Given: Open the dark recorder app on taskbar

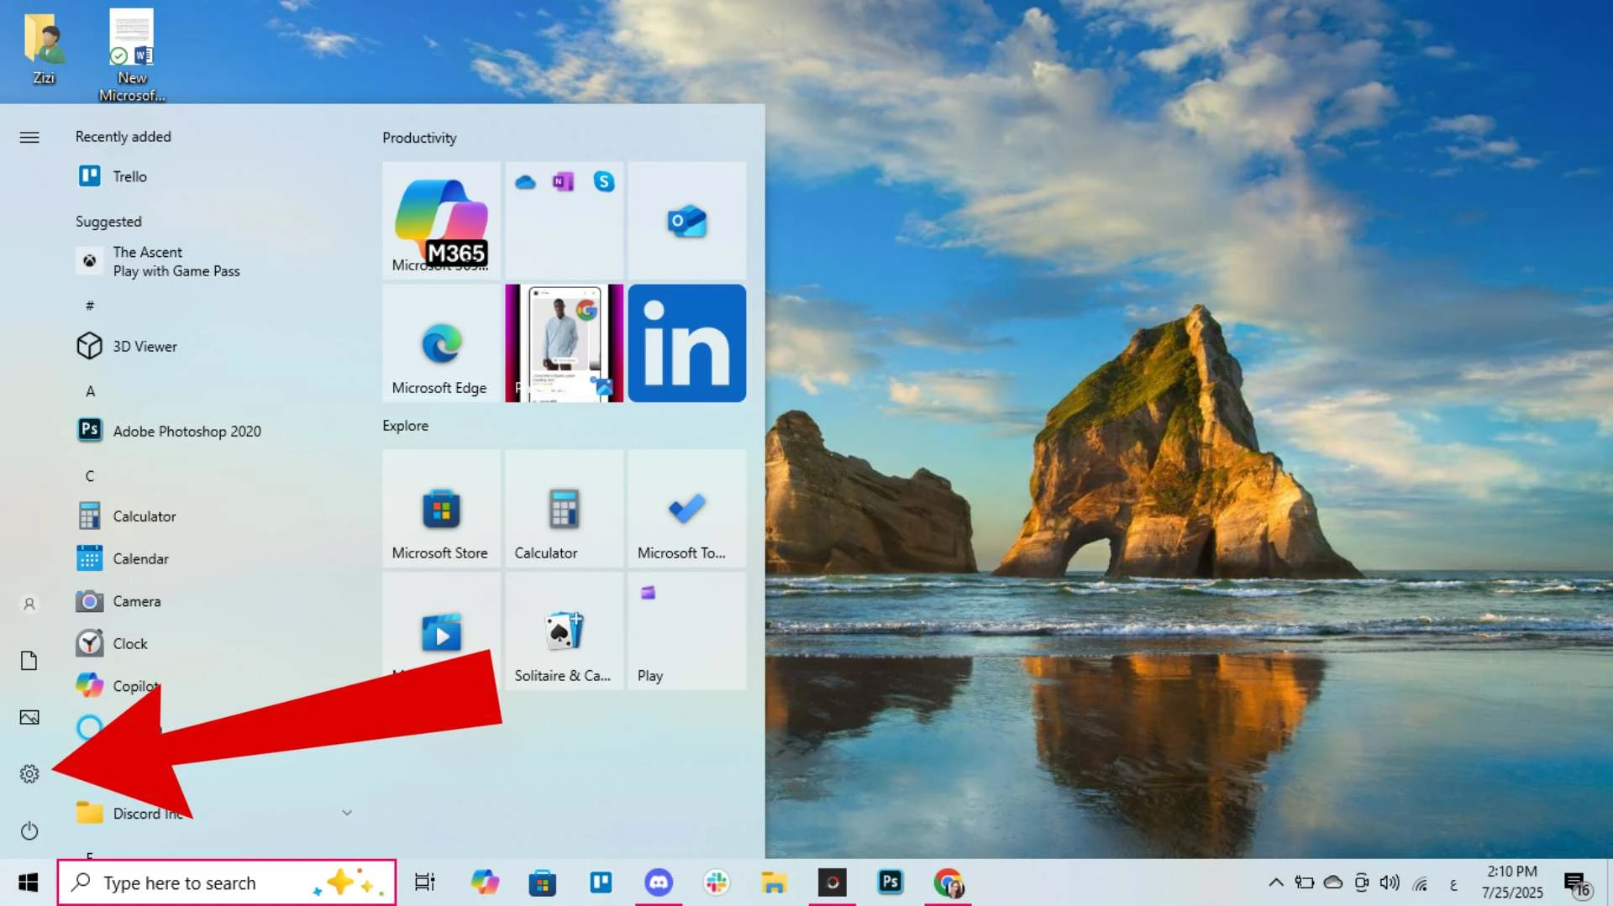Looking at the screenshot, I should click(832, 882).
